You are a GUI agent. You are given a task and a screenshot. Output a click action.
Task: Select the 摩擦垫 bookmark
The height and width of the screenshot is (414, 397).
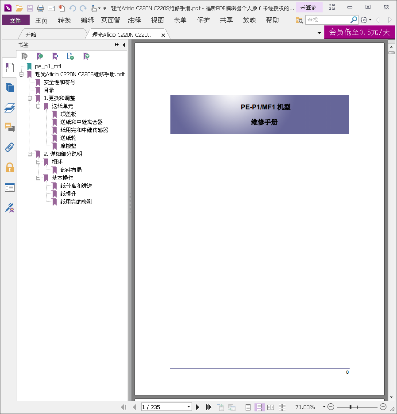[68, 146]
